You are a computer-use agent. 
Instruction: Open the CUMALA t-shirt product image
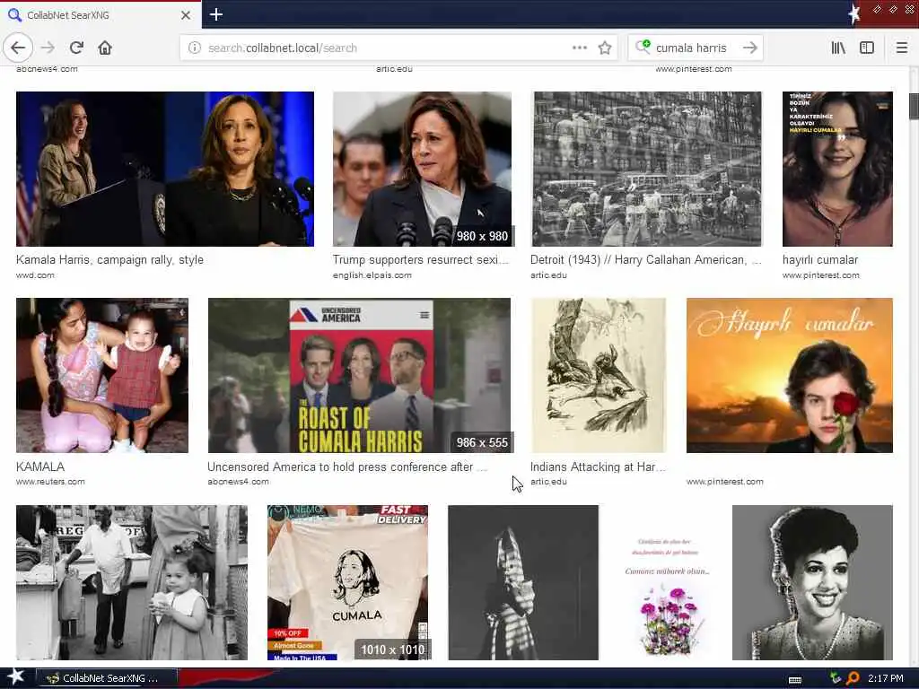(347, 582)
